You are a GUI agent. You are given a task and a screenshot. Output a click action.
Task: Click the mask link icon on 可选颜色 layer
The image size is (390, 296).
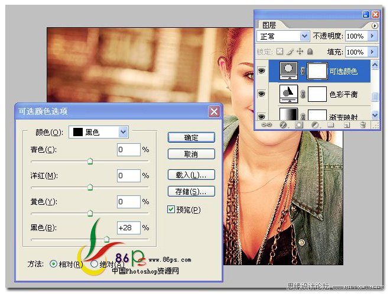point(303,71)
